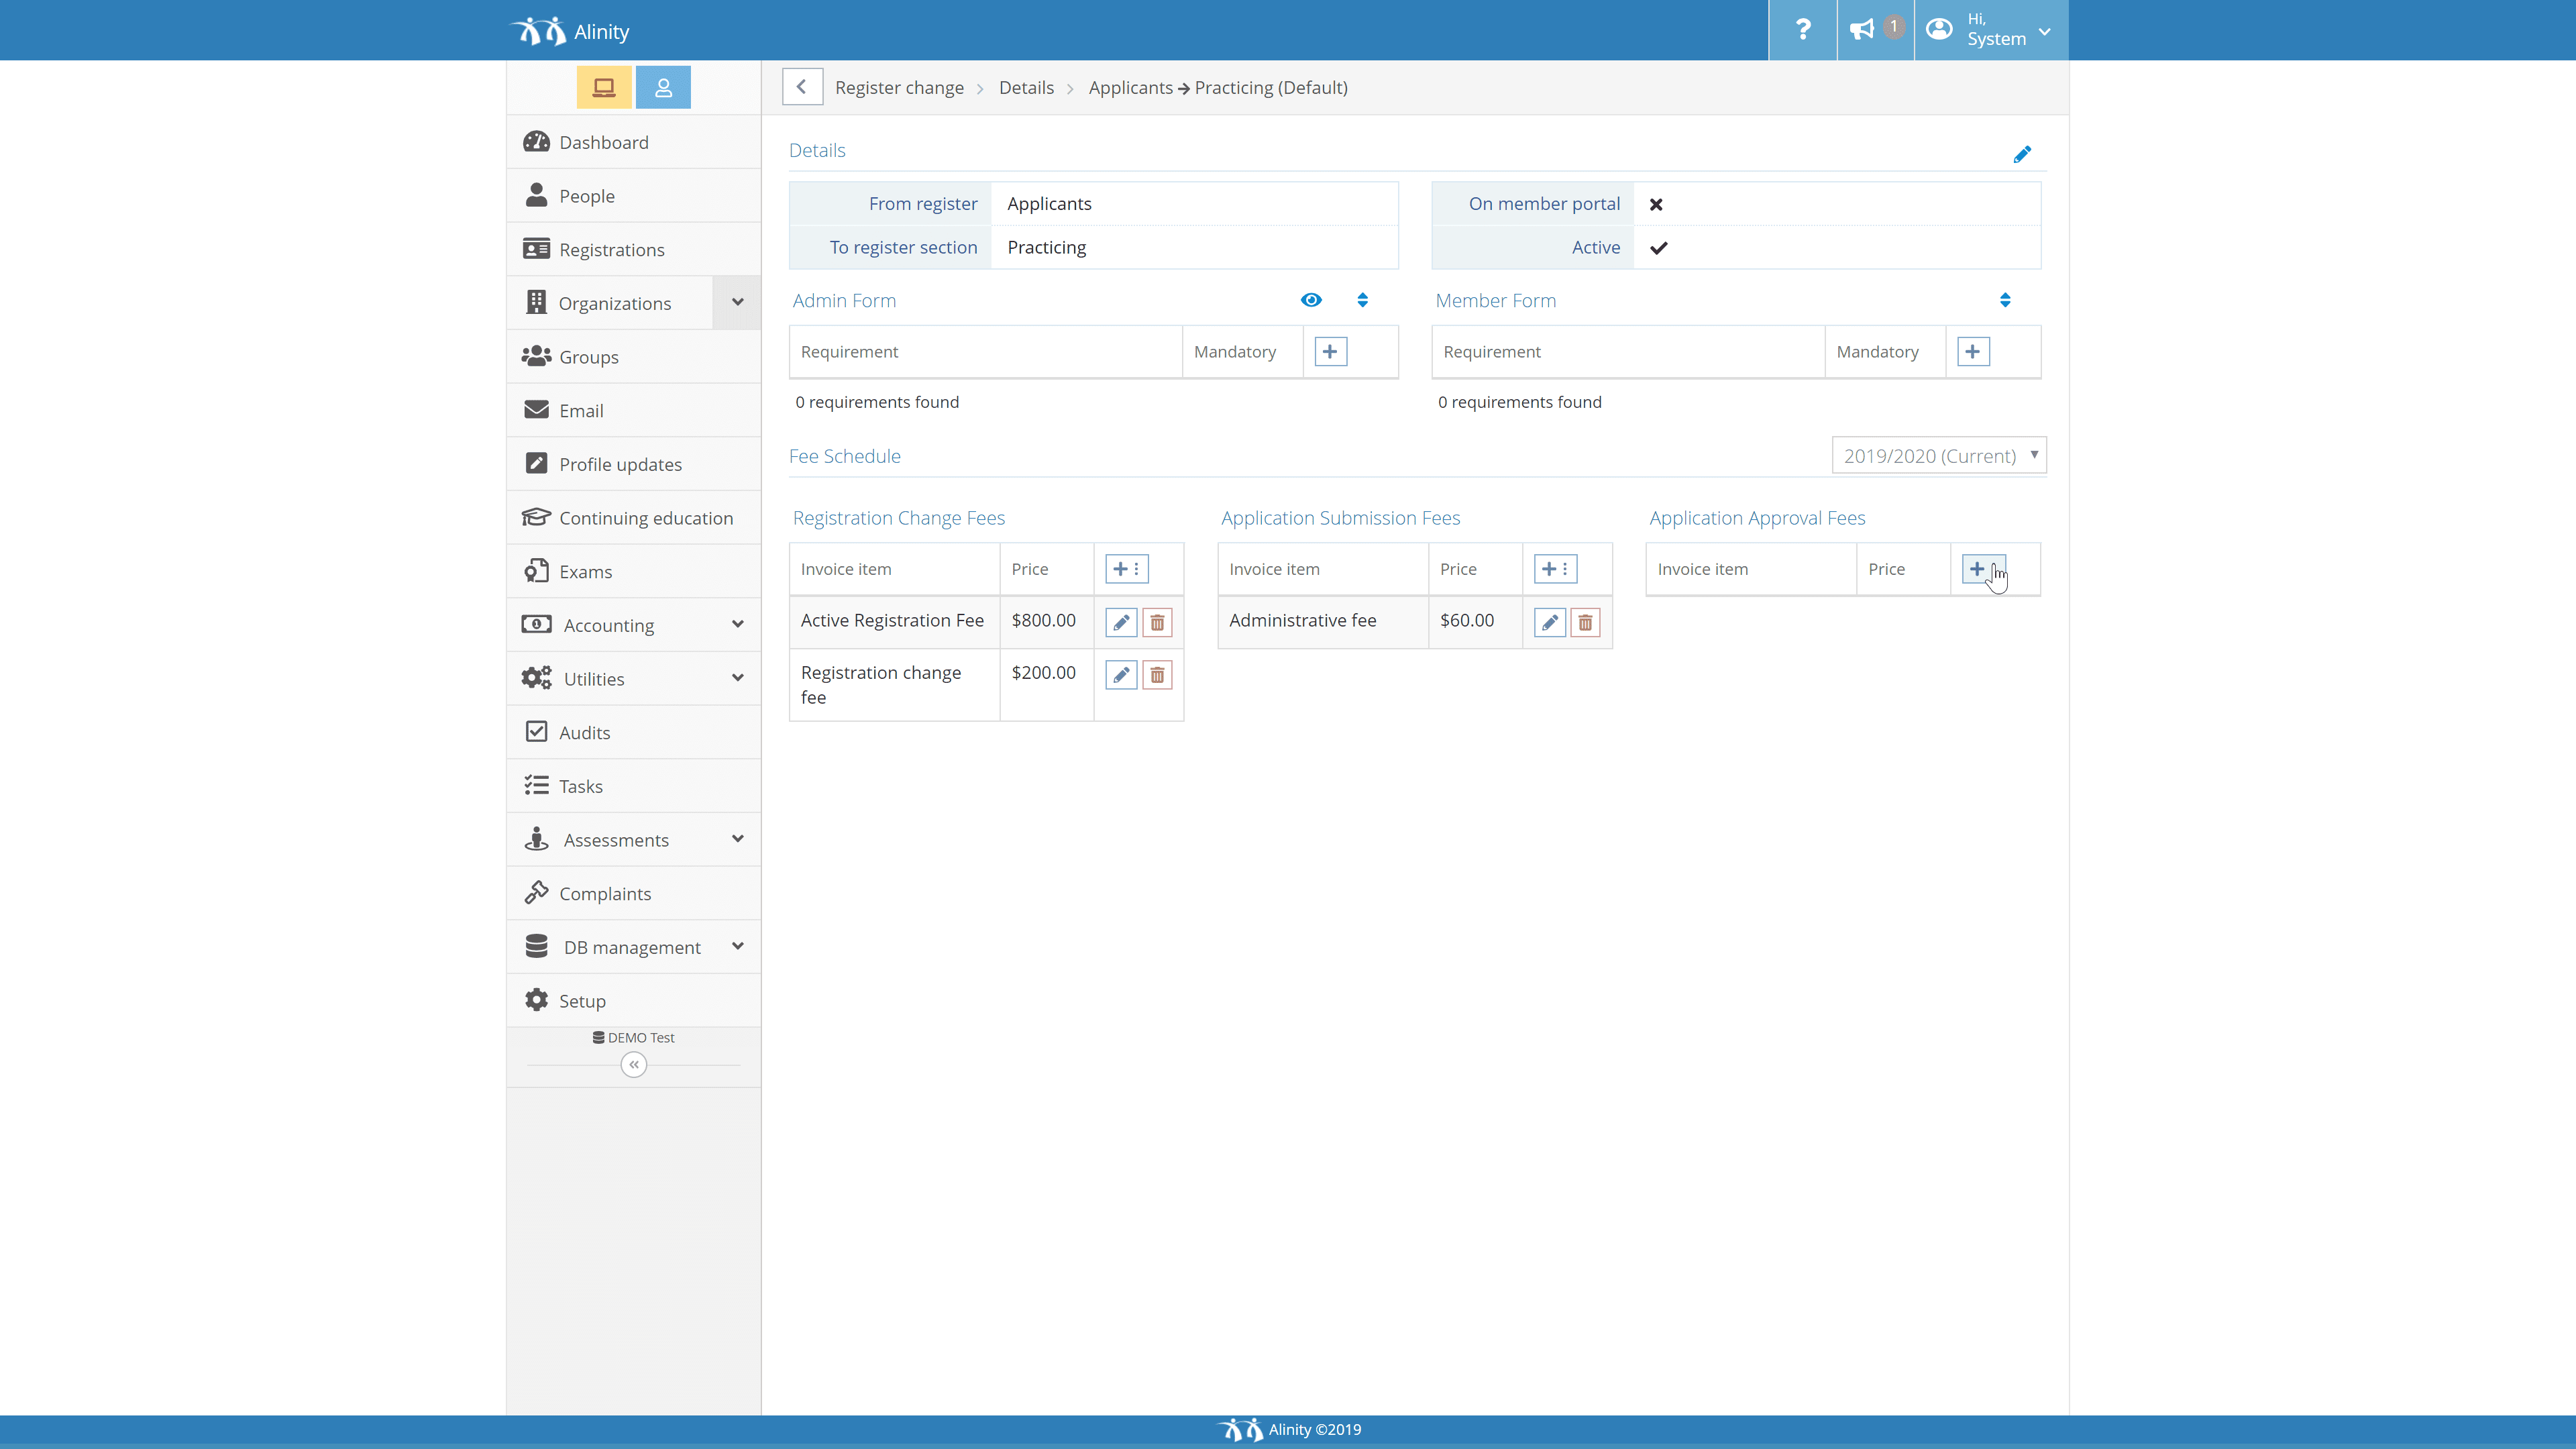
Task: Delete the Active Registration Fee row
Action: click(1157, 622)
